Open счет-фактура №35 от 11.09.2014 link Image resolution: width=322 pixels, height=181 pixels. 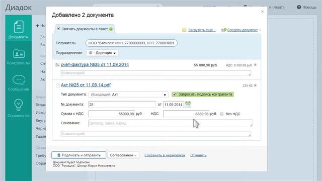[x=95, y=65]
